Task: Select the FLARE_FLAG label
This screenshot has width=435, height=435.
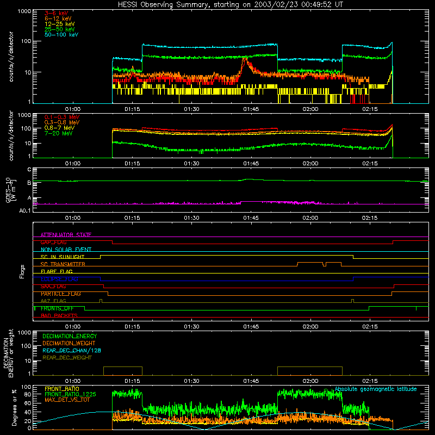Action: pyautogui.click(x=57, y=271)
